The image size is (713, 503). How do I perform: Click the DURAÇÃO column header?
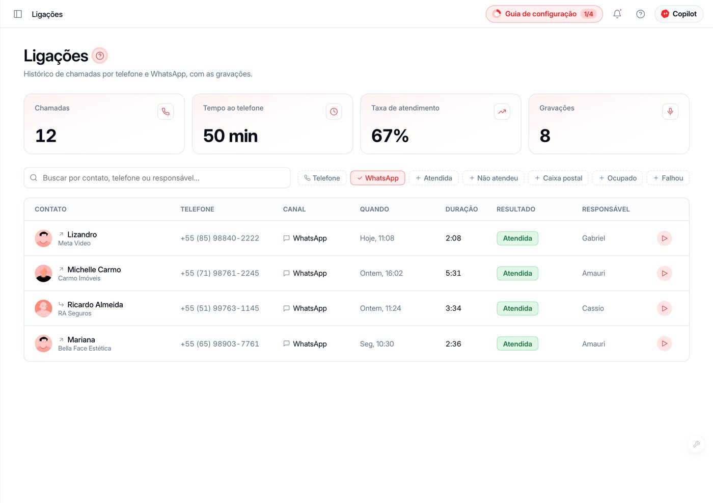tap(461, 209)
